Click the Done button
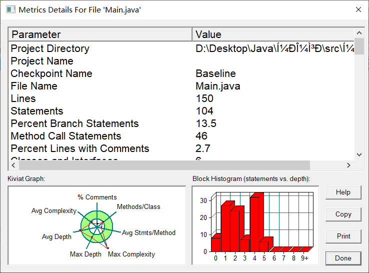369x273 pixels. click(x=343, y=258)
